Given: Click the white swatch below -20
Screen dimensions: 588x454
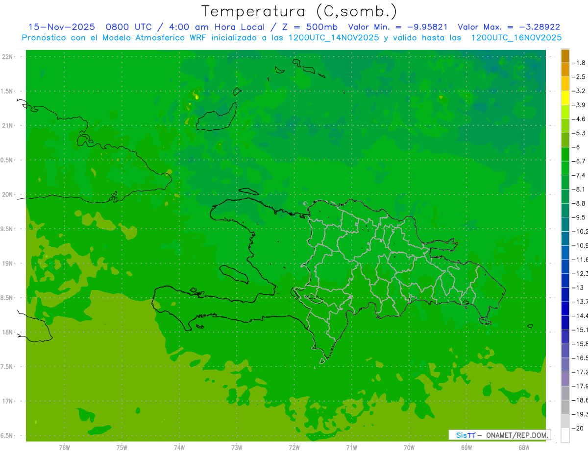Looking at the screenshot, I should pos(565,435).
